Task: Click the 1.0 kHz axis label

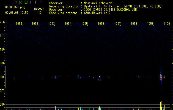Action: 2,50
